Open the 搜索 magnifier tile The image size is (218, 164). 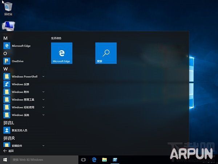coord(106,53)
